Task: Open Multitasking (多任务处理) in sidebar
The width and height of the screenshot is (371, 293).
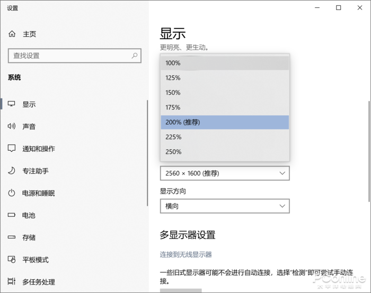Action: coord(38,282)
